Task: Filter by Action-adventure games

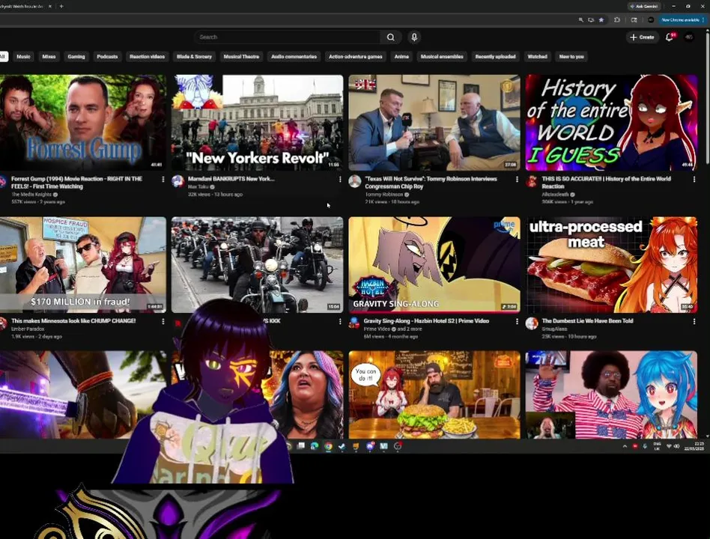Action: point(356,57)
